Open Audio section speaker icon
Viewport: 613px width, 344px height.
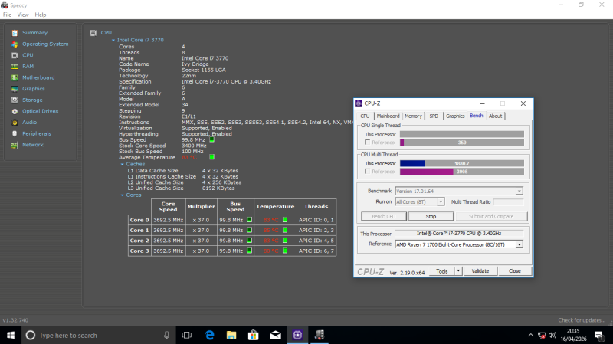click(15, 123)
